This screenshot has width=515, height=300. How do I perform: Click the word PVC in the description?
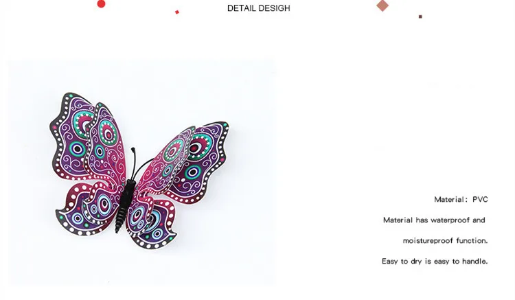pyautogui.click(x=480, y=200)
